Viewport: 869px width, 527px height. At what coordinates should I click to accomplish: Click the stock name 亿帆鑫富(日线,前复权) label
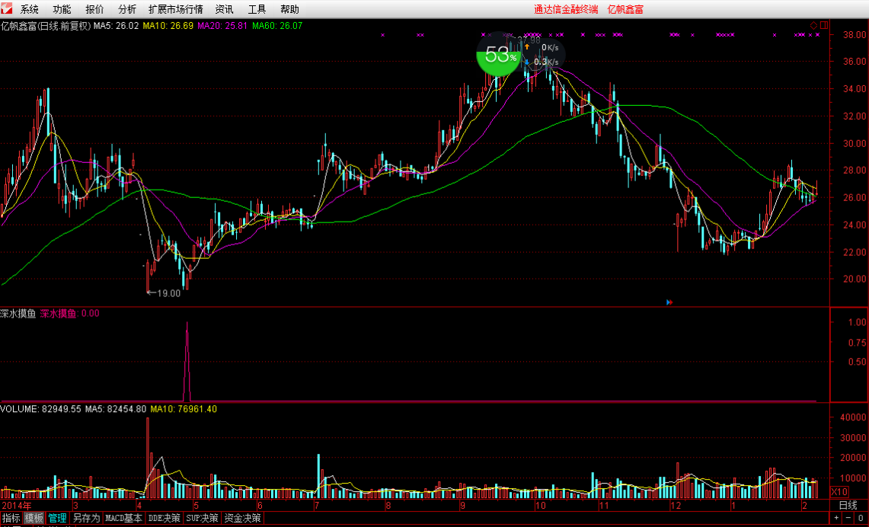[46, 25]
